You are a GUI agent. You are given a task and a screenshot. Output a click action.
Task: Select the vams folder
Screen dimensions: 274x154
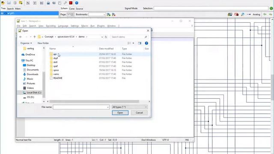56,74
